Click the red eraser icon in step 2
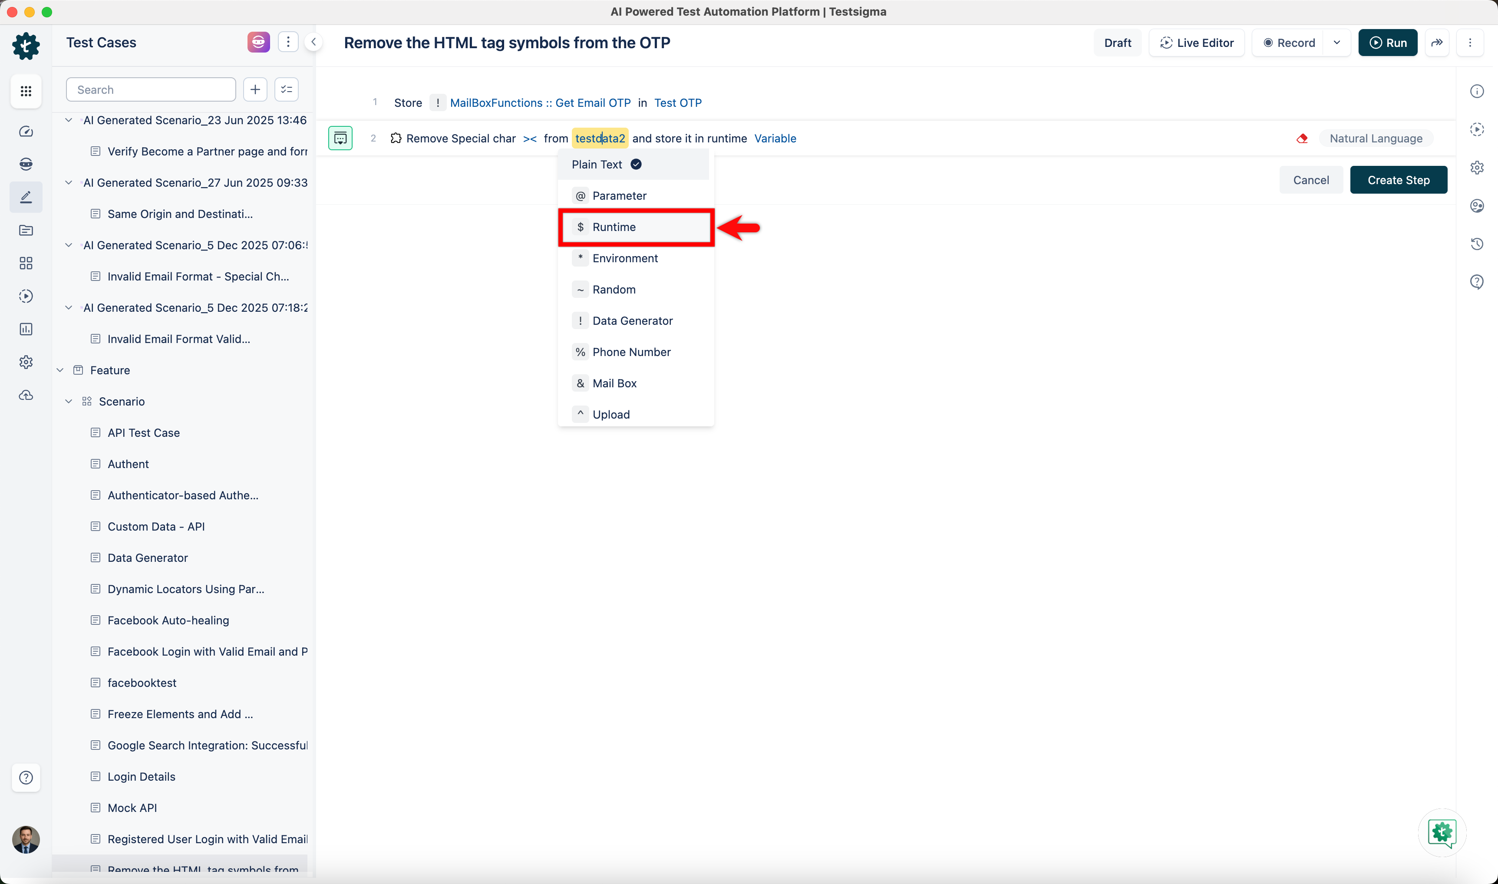The image size is (1498, 884). 1302,138
